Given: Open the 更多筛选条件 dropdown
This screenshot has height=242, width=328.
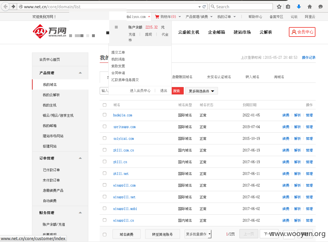Looking at the screenshot, I should [x=201, y=91].
